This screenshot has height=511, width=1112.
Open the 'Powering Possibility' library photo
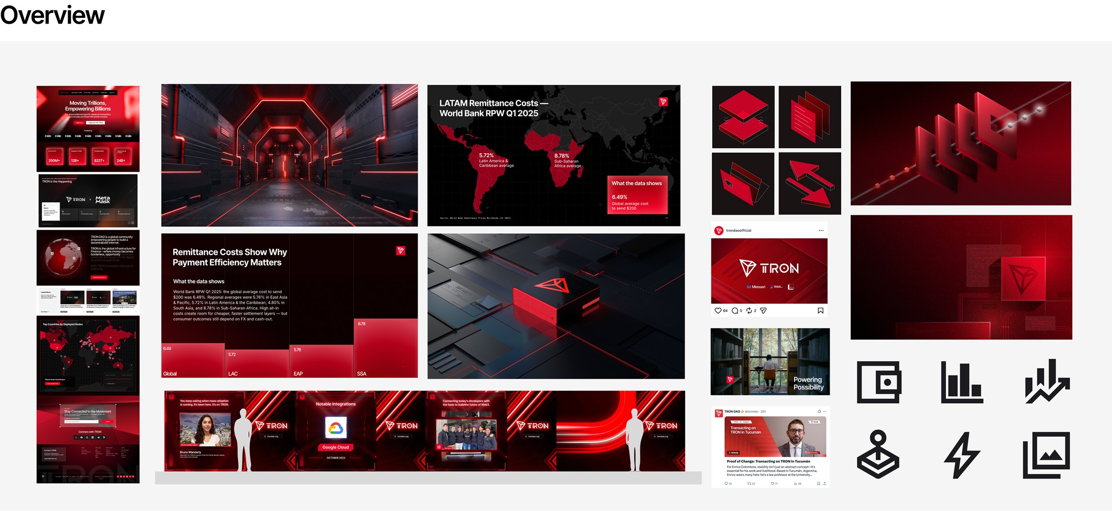coord(770,362)
